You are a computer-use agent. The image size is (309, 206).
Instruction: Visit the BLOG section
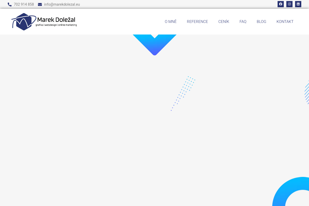(x=261, y=22)
